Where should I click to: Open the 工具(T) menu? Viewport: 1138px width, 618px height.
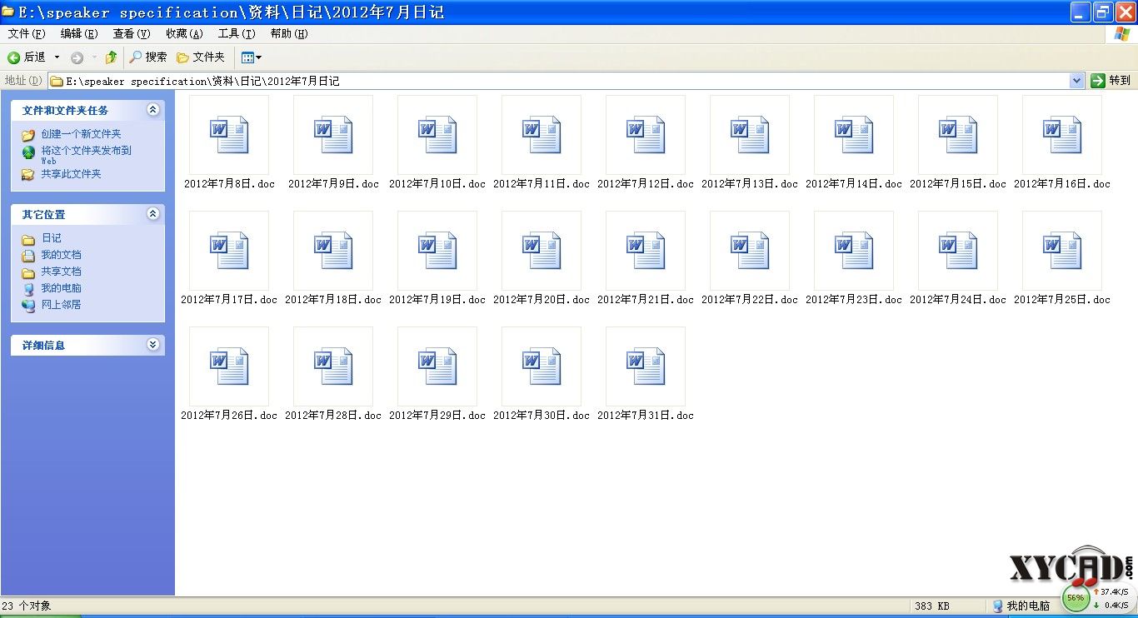click(x=237, y=34)
